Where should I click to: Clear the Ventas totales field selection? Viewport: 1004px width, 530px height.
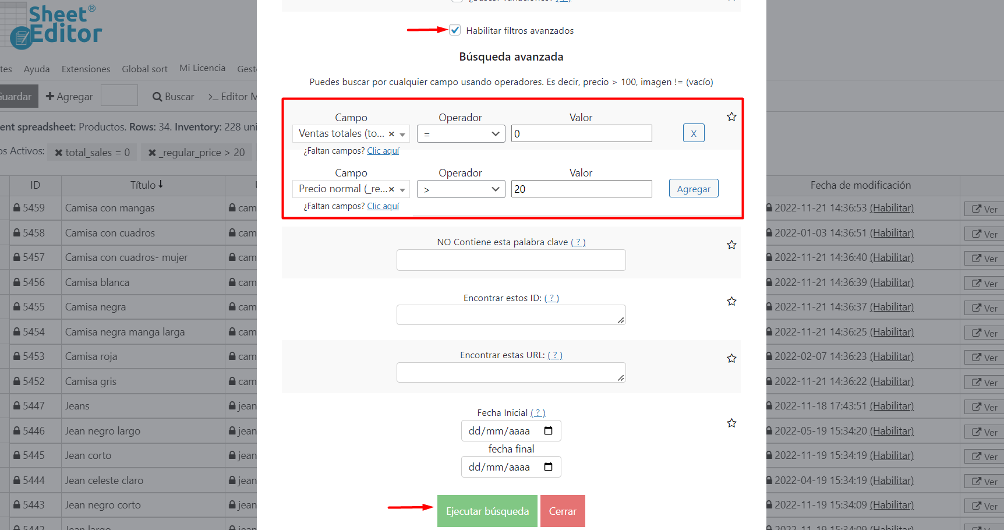tap(391, 134)
